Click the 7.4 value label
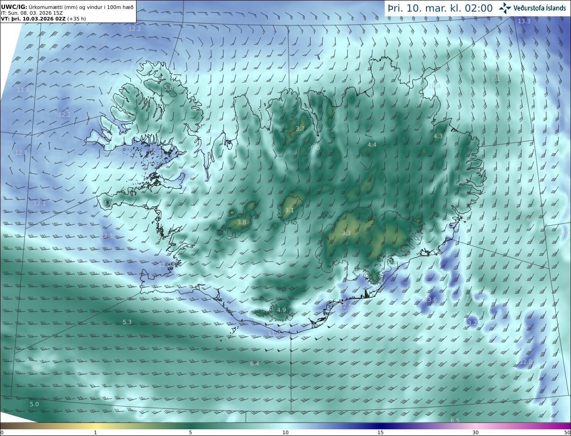 [495, 80]
